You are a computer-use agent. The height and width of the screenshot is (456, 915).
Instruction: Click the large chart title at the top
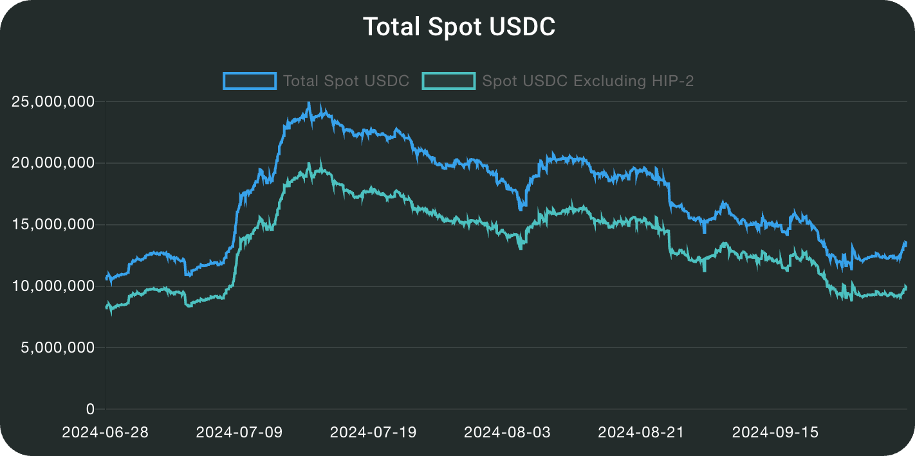click(x=458, y=27)
